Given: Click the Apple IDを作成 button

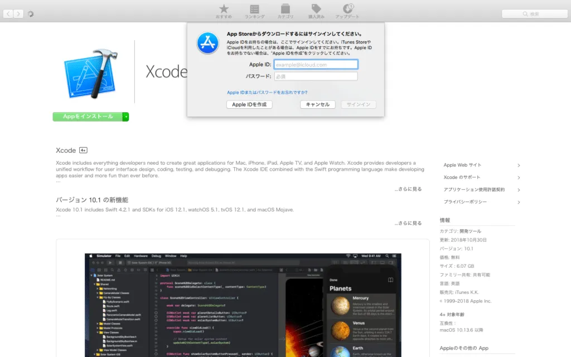Looking at the screenshot, I should point(249,104).
